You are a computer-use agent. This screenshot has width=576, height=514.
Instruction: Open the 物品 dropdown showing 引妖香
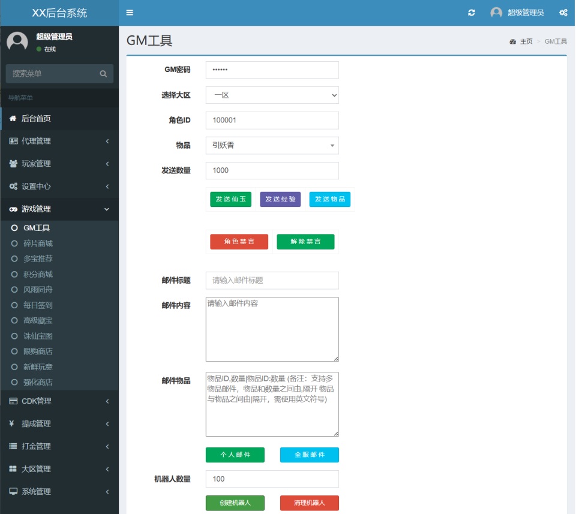coord(272,145)
